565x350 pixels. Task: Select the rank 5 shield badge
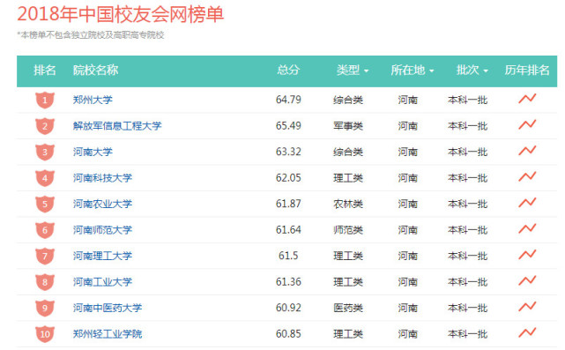[45, 204]
